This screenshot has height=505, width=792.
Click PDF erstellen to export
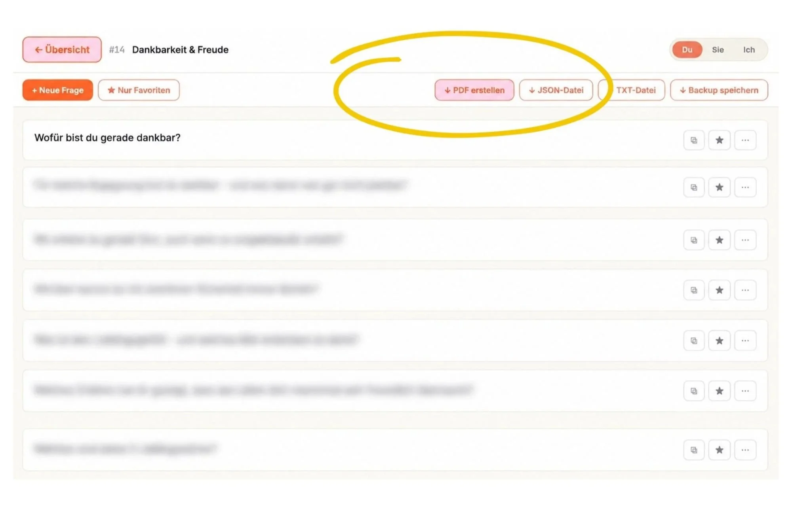point(474,90)
